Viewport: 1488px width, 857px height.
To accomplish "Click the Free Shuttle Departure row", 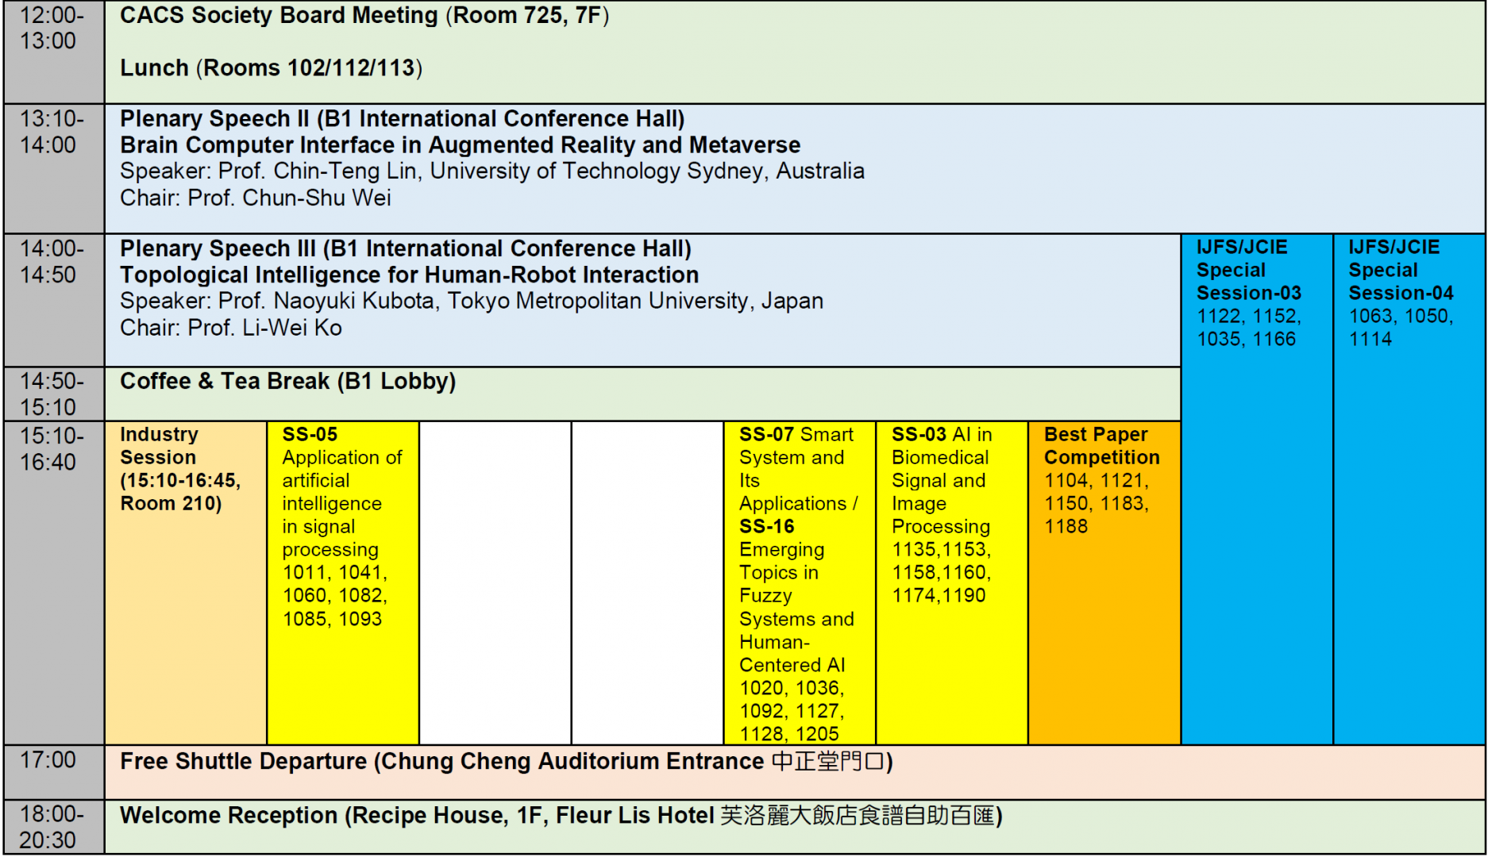I will 506,762.
